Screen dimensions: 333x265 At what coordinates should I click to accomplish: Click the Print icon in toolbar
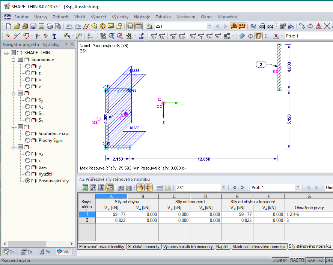[x=50, y=26]
